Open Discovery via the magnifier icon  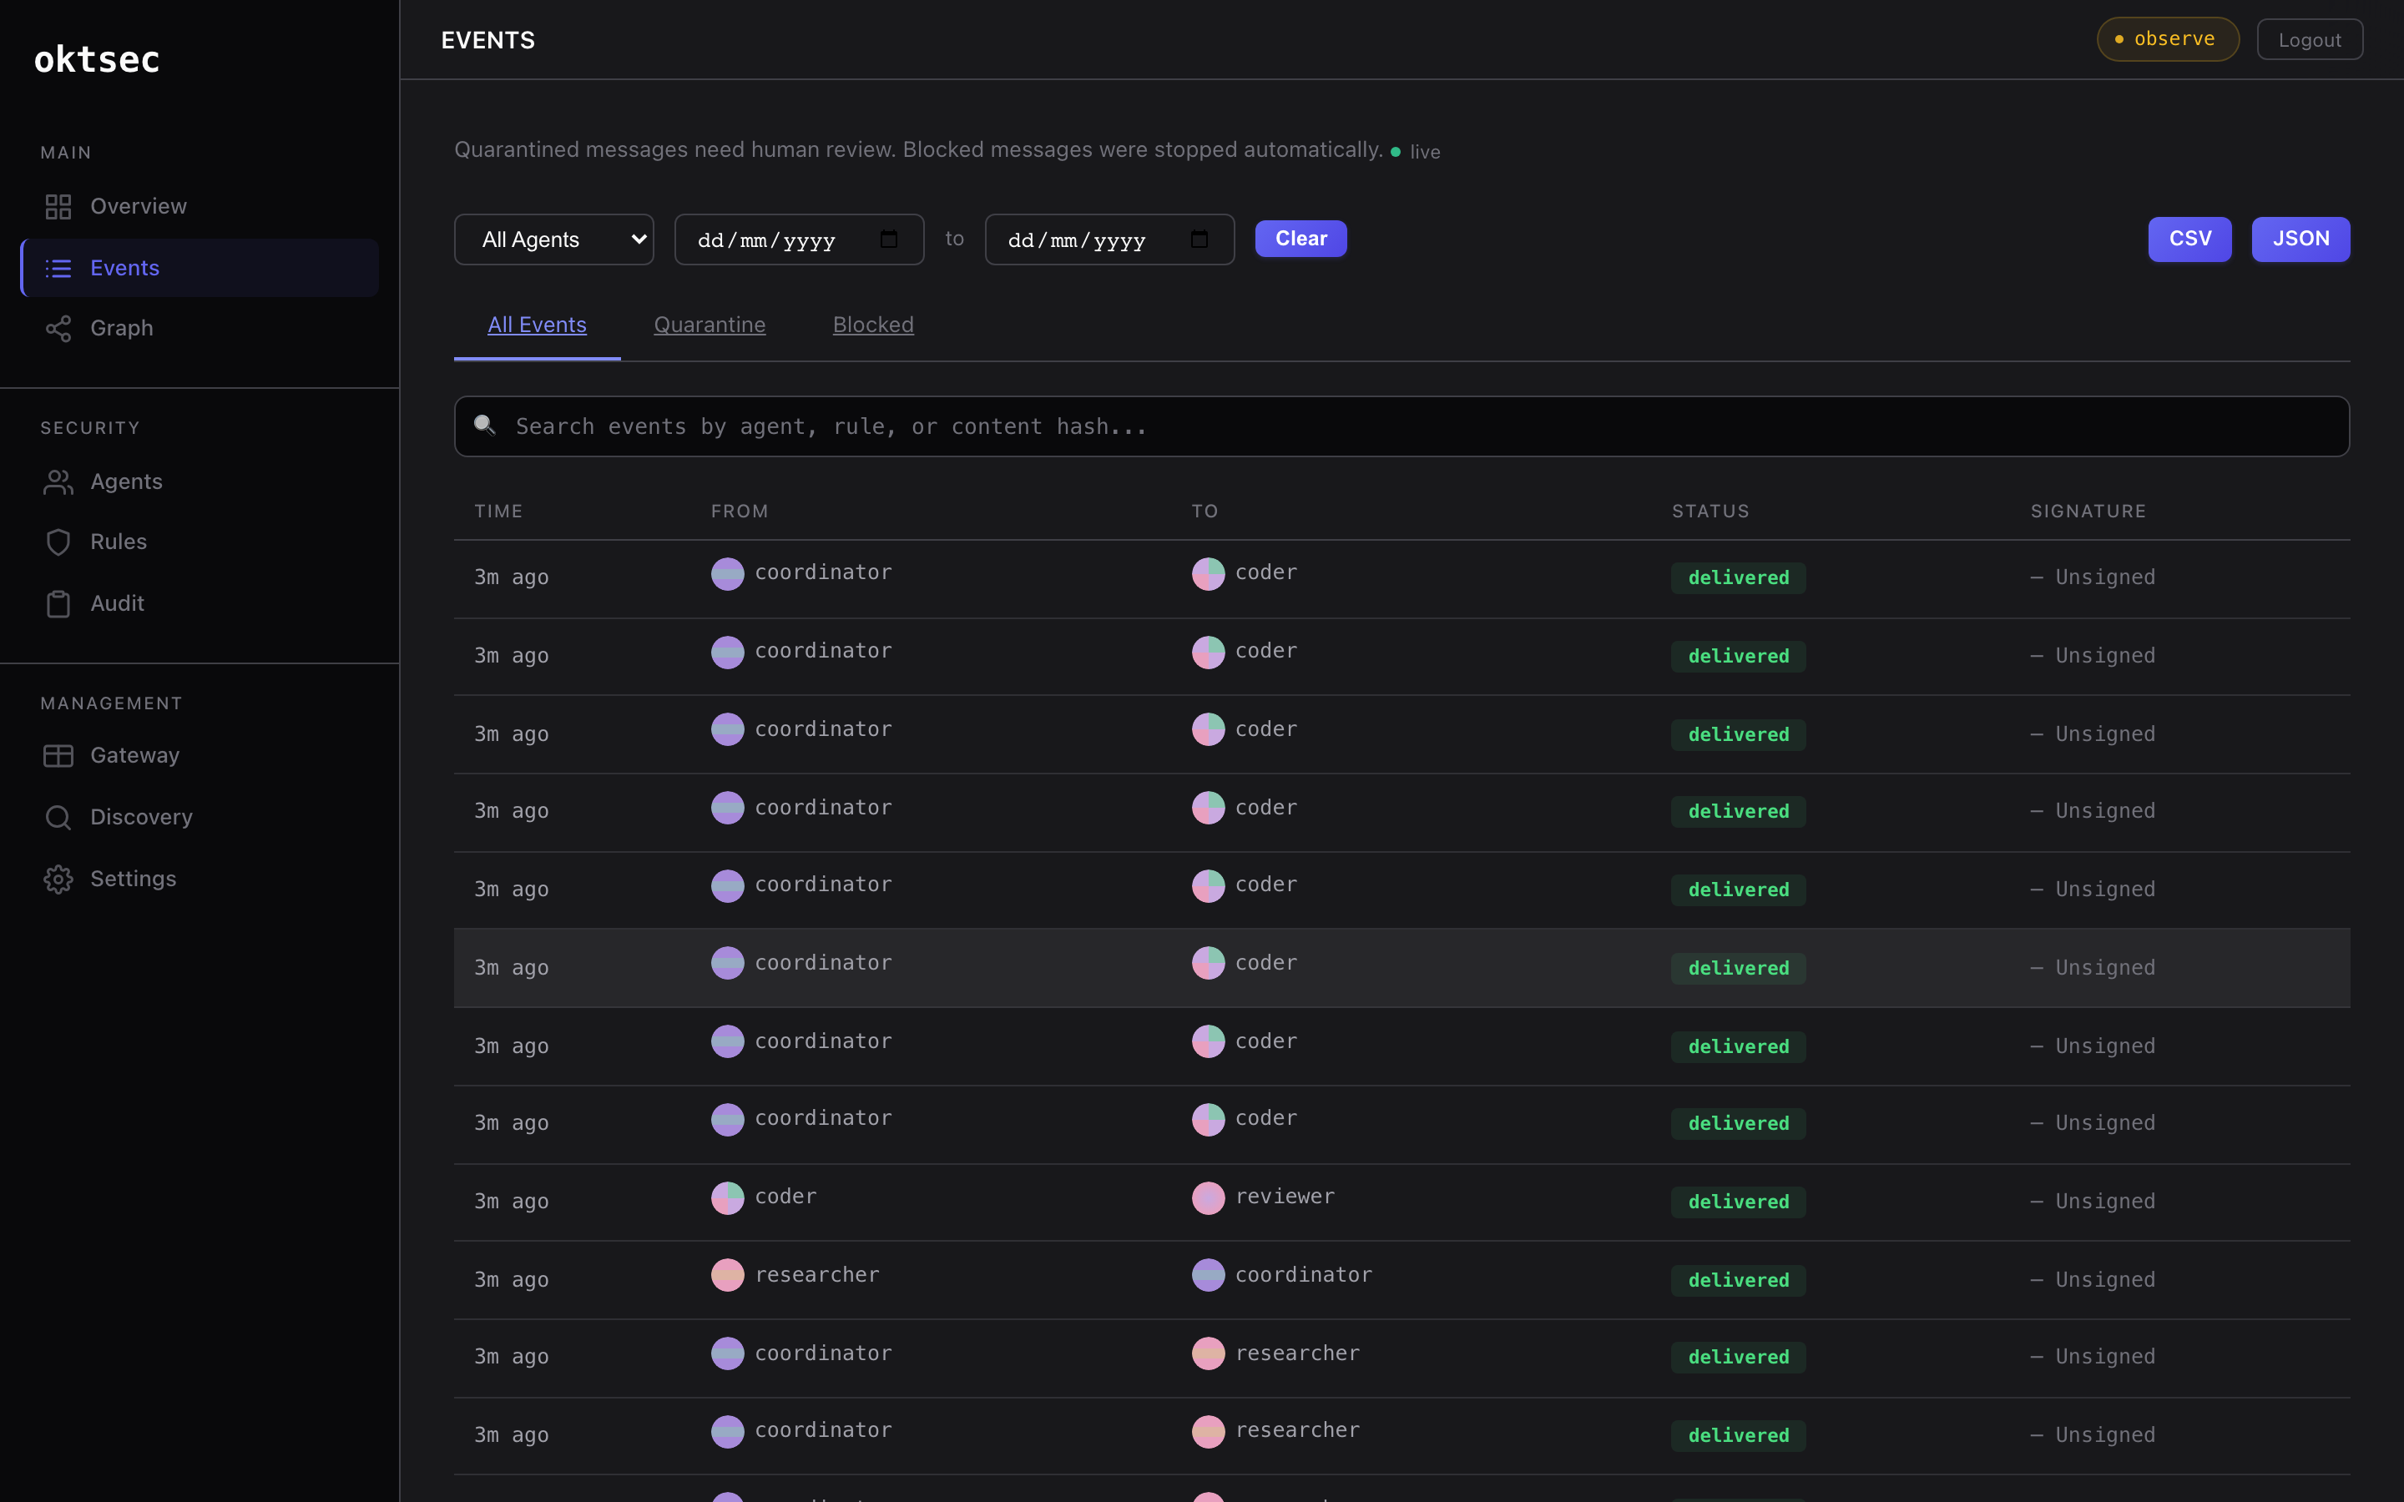point(57,817)
